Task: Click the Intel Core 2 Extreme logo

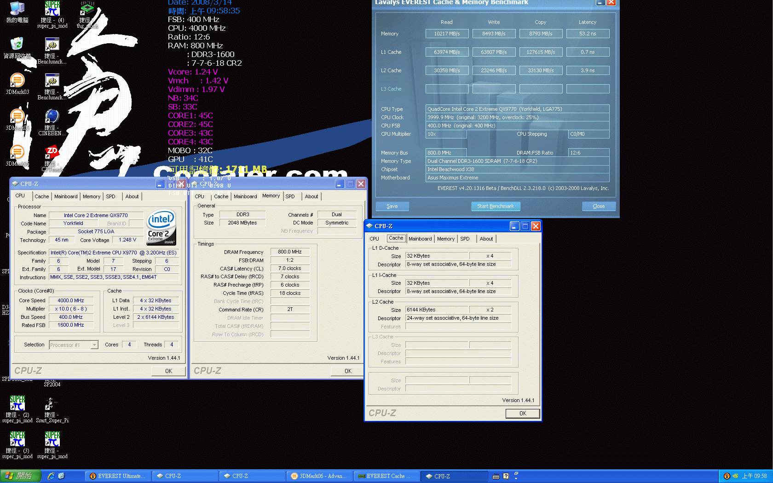Action: [161, 228]
